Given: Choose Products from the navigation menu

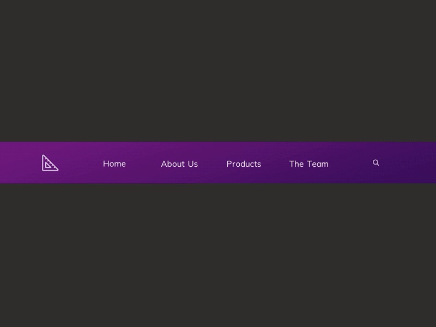Looking at the screenshot, I should tap(244, 163).
